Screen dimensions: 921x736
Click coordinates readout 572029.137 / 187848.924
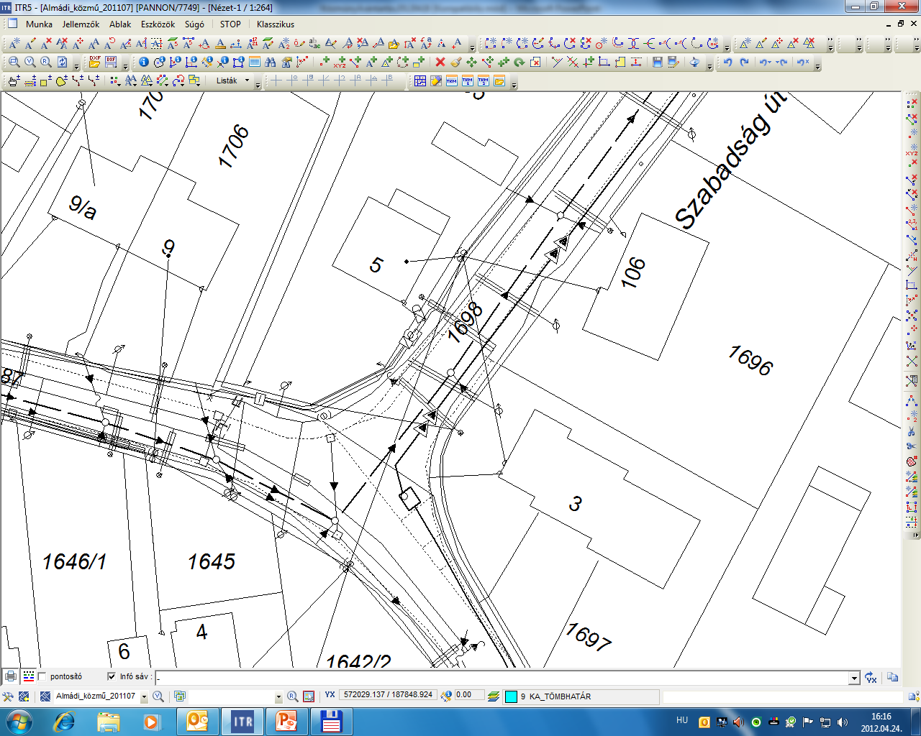click(388, 695)
